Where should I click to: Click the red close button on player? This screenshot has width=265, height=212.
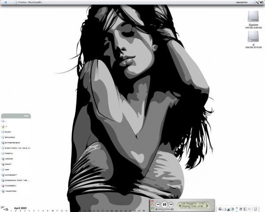click(x=152, y=201)
